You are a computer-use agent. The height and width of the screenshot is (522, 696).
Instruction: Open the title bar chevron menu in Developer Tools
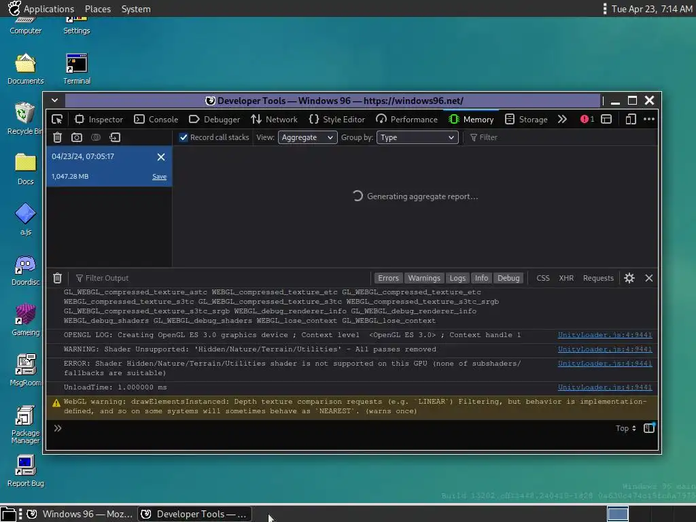(x=54, y=101)
